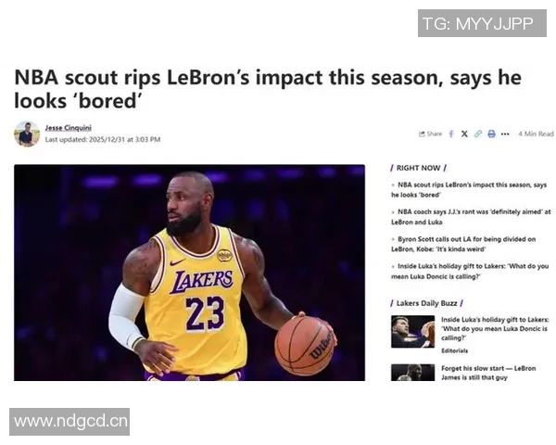
Task: Print the article icon
Action: 491,133
